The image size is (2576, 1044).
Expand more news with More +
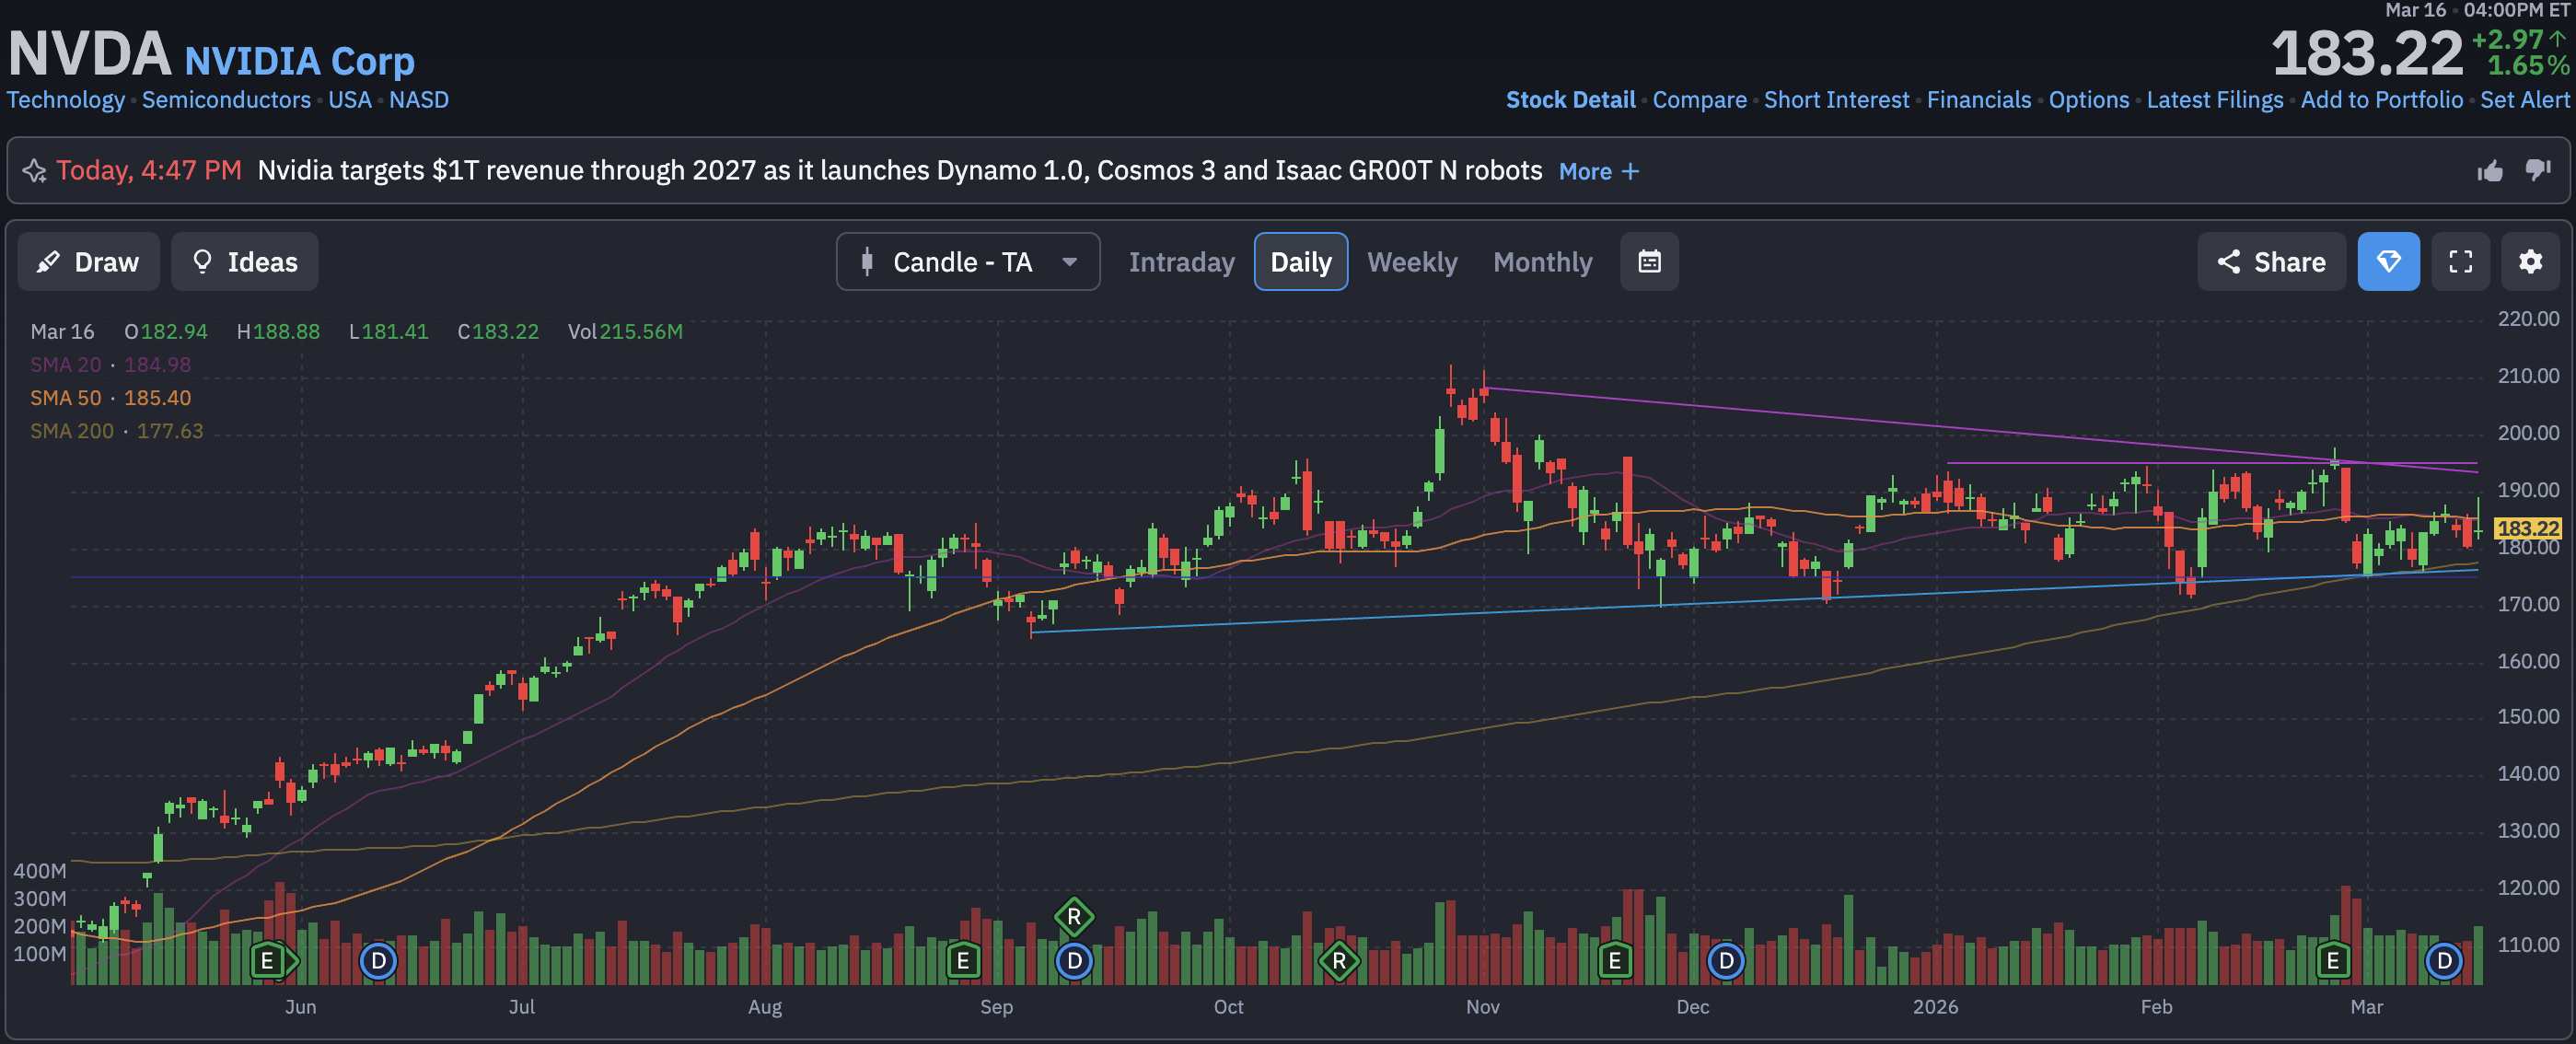[x=1598, y=171]
